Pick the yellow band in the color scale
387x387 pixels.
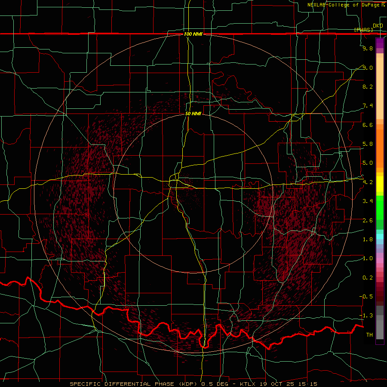pyautogui.click(x=380, y=184)
